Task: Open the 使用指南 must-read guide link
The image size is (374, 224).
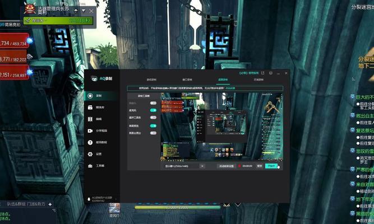Action: 249,73
